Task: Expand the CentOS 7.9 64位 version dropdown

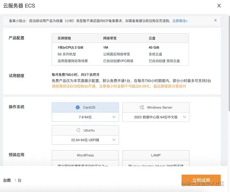Action: pos(85,117)
